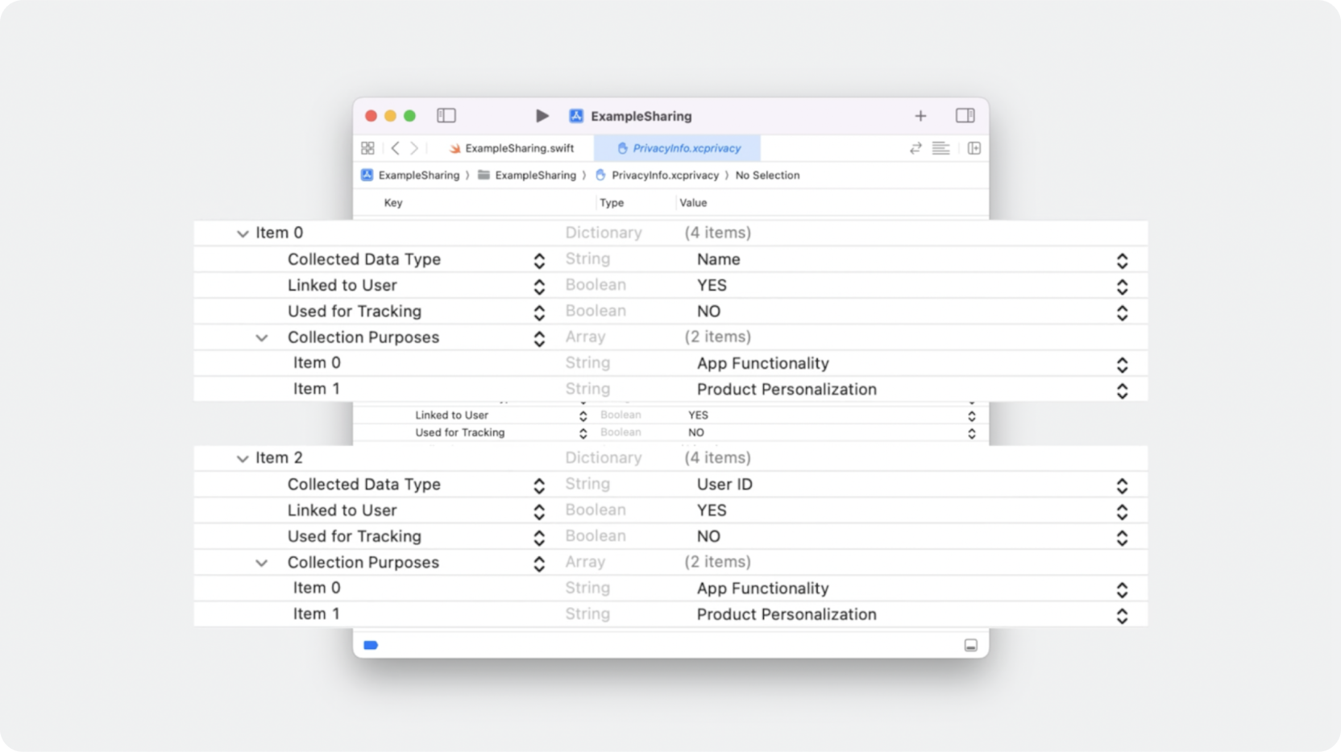Select Linked to User in small background row
1341x752 pixels.
tap(451, 415)
